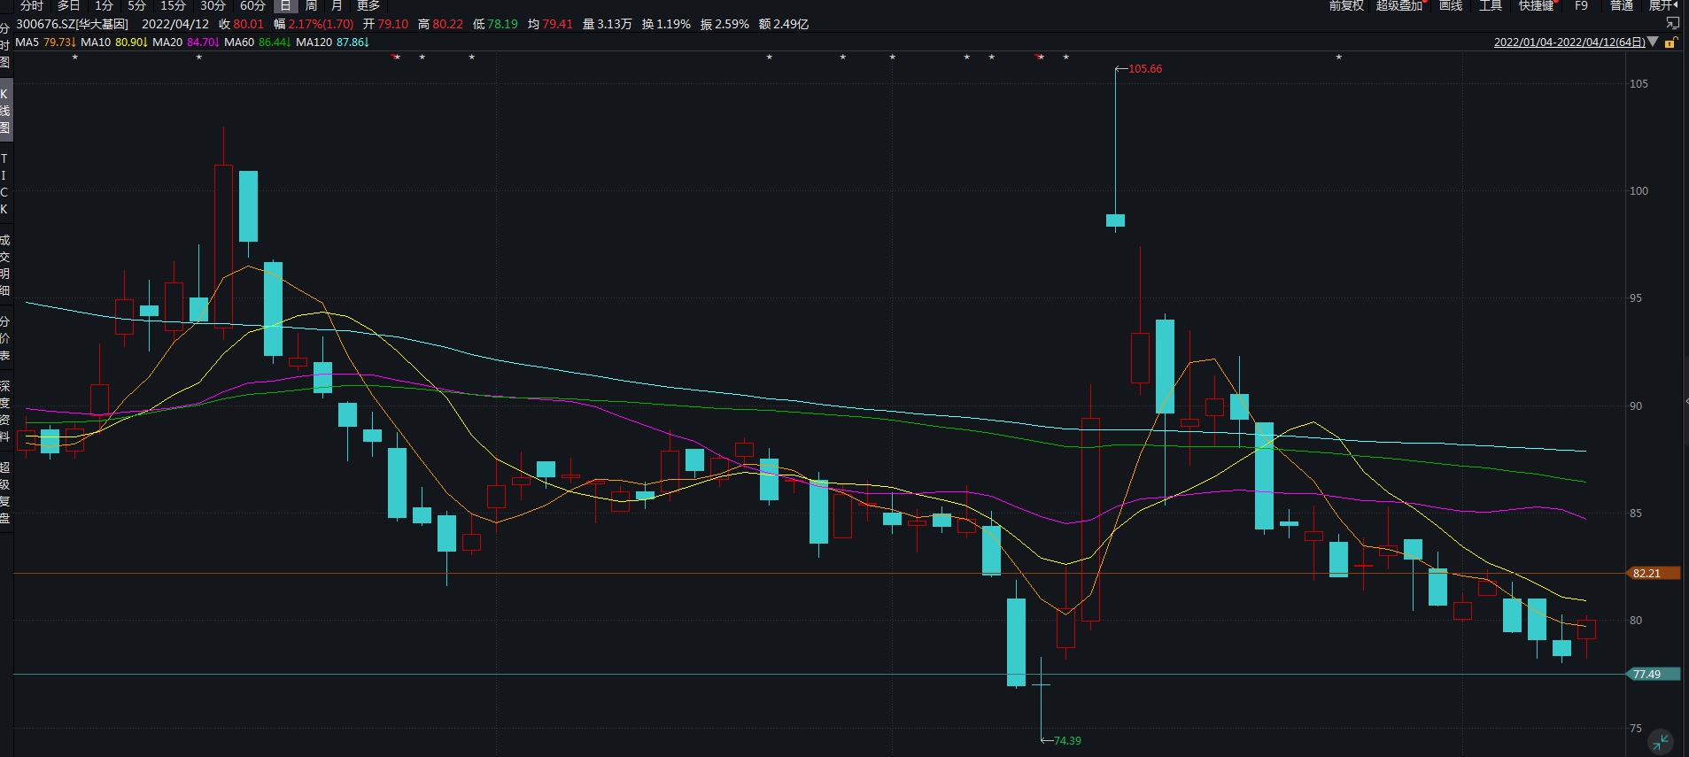Open the 超级复盘 side tab
The height and width of the screenshot is (757, 1689).
pyautogui.click(x=4, y=492)
